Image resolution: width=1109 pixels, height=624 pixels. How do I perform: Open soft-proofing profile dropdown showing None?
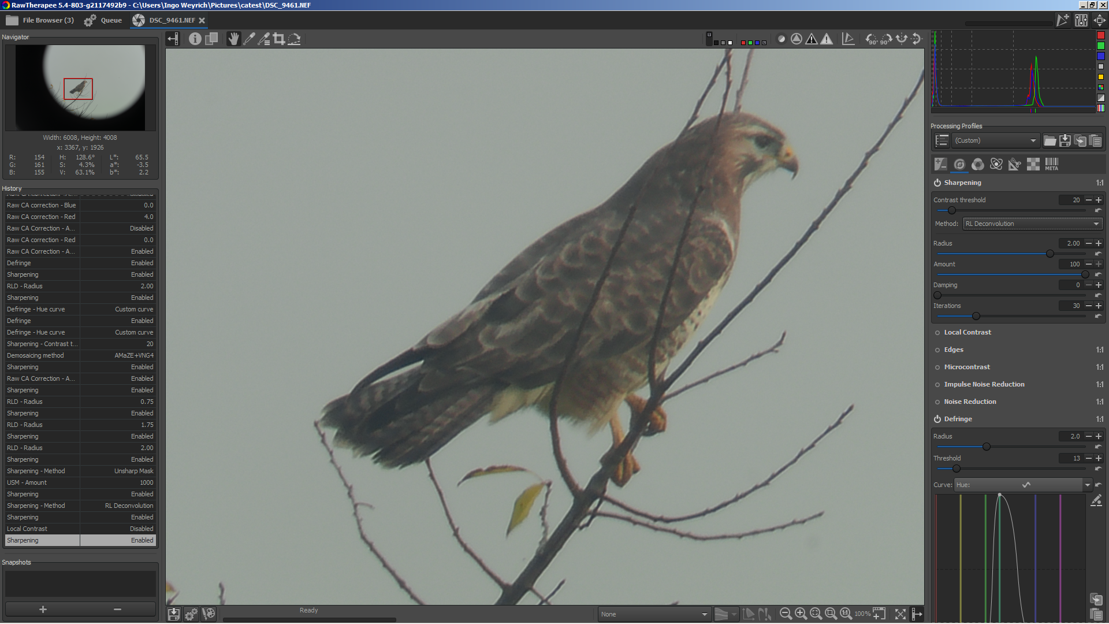654,614
